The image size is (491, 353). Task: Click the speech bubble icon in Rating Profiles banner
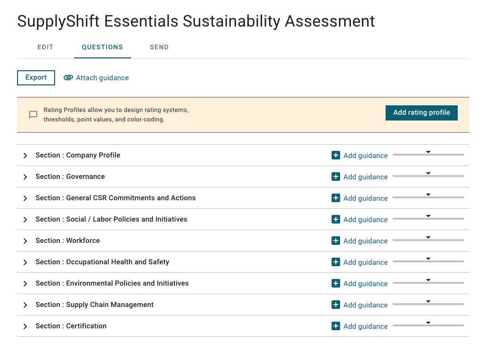coord(33,114)
